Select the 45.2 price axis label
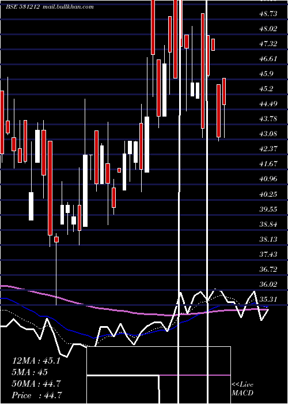 266,89
